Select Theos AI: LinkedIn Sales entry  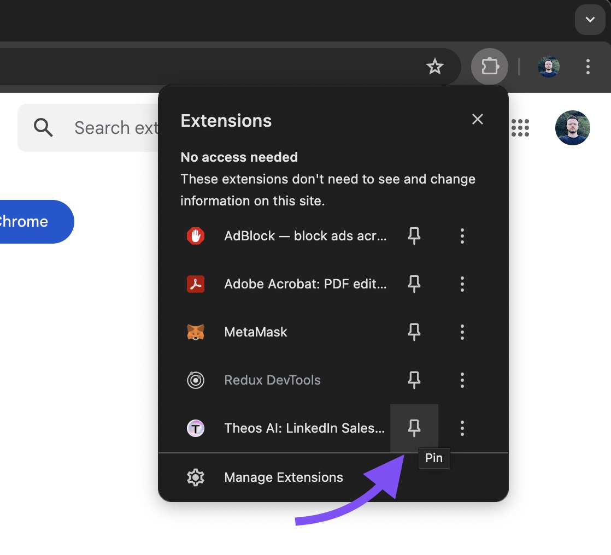304,428
